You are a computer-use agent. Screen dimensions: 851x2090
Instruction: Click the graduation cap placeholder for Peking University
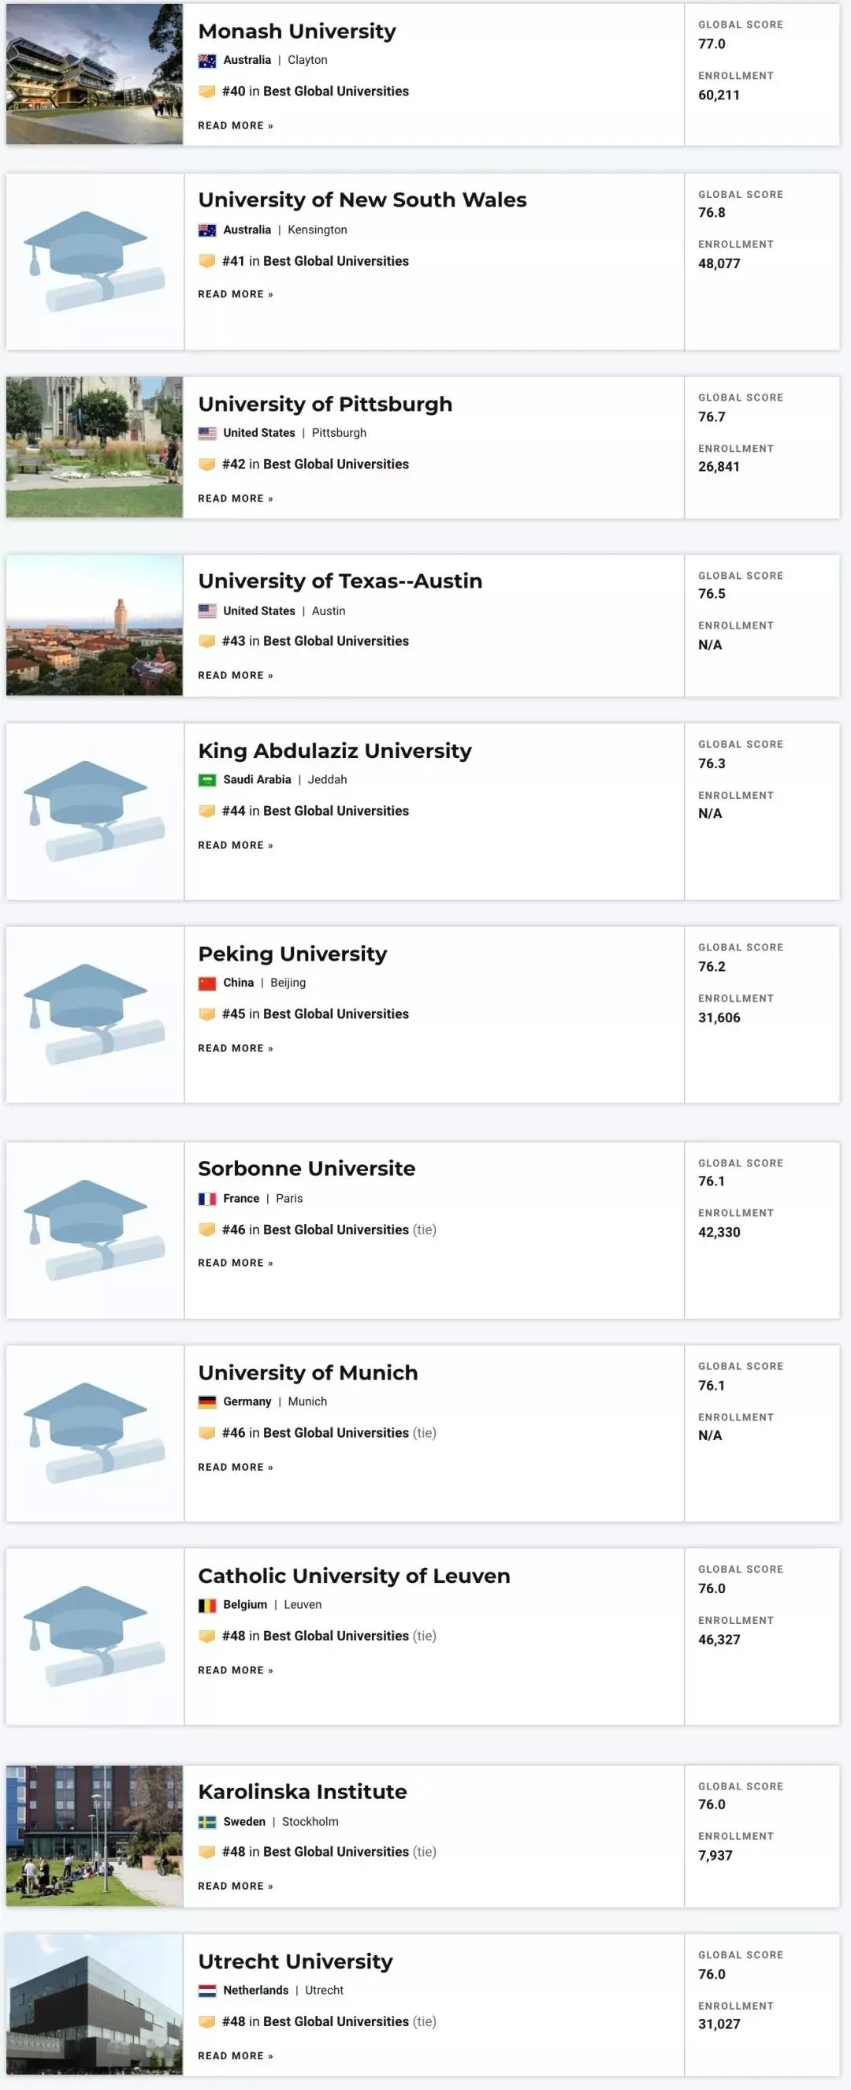tap(94, 1014)
